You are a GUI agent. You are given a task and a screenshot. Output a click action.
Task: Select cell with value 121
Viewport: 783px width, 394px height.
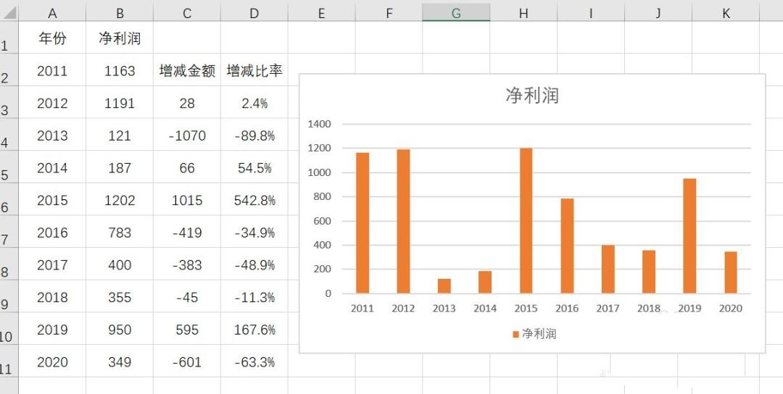[120, 135]
